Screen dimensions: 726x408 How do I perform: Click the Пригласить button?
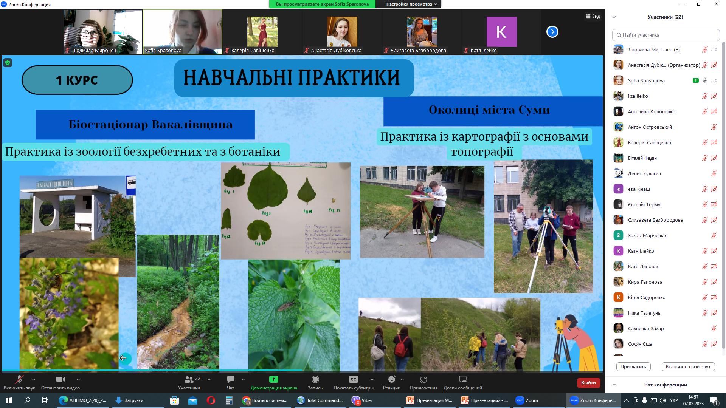(633, 366)
